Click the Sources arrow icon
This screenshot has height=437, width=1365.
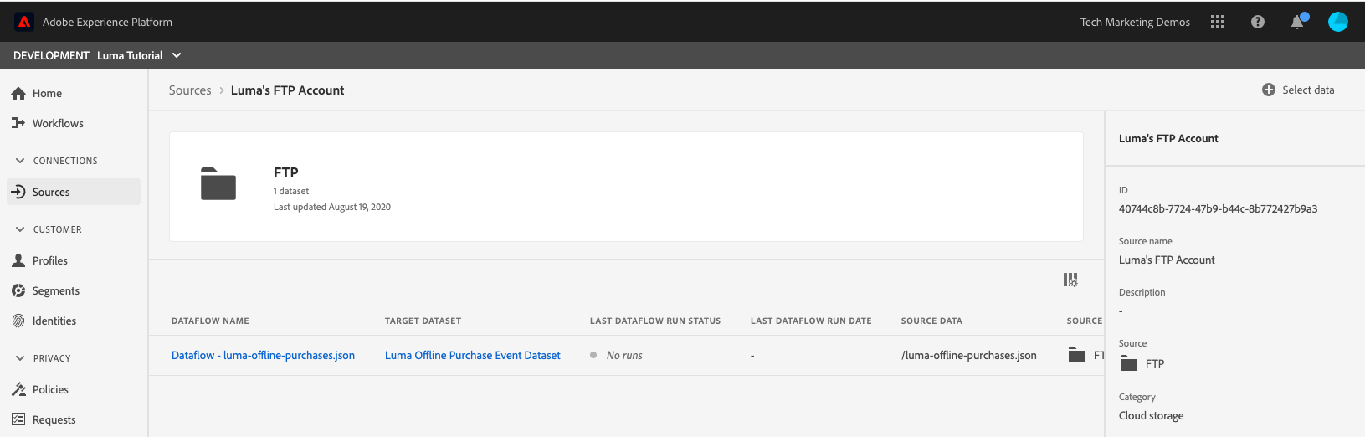[18, 192]
